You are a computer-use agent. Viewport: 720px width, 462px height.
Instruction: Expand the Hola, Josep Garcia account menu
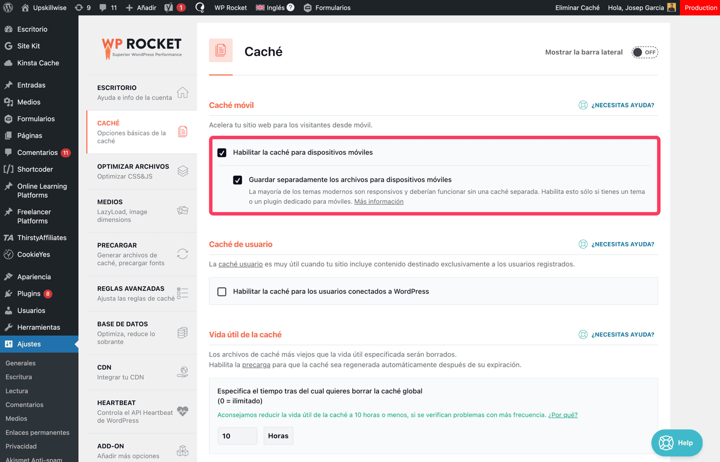click(x=641, y=8)
